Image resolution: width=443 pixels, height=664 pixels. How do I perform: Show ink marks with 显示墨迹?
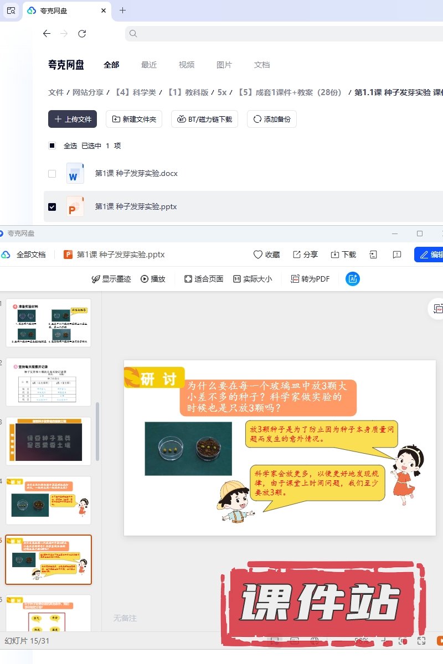click(111, 279)
